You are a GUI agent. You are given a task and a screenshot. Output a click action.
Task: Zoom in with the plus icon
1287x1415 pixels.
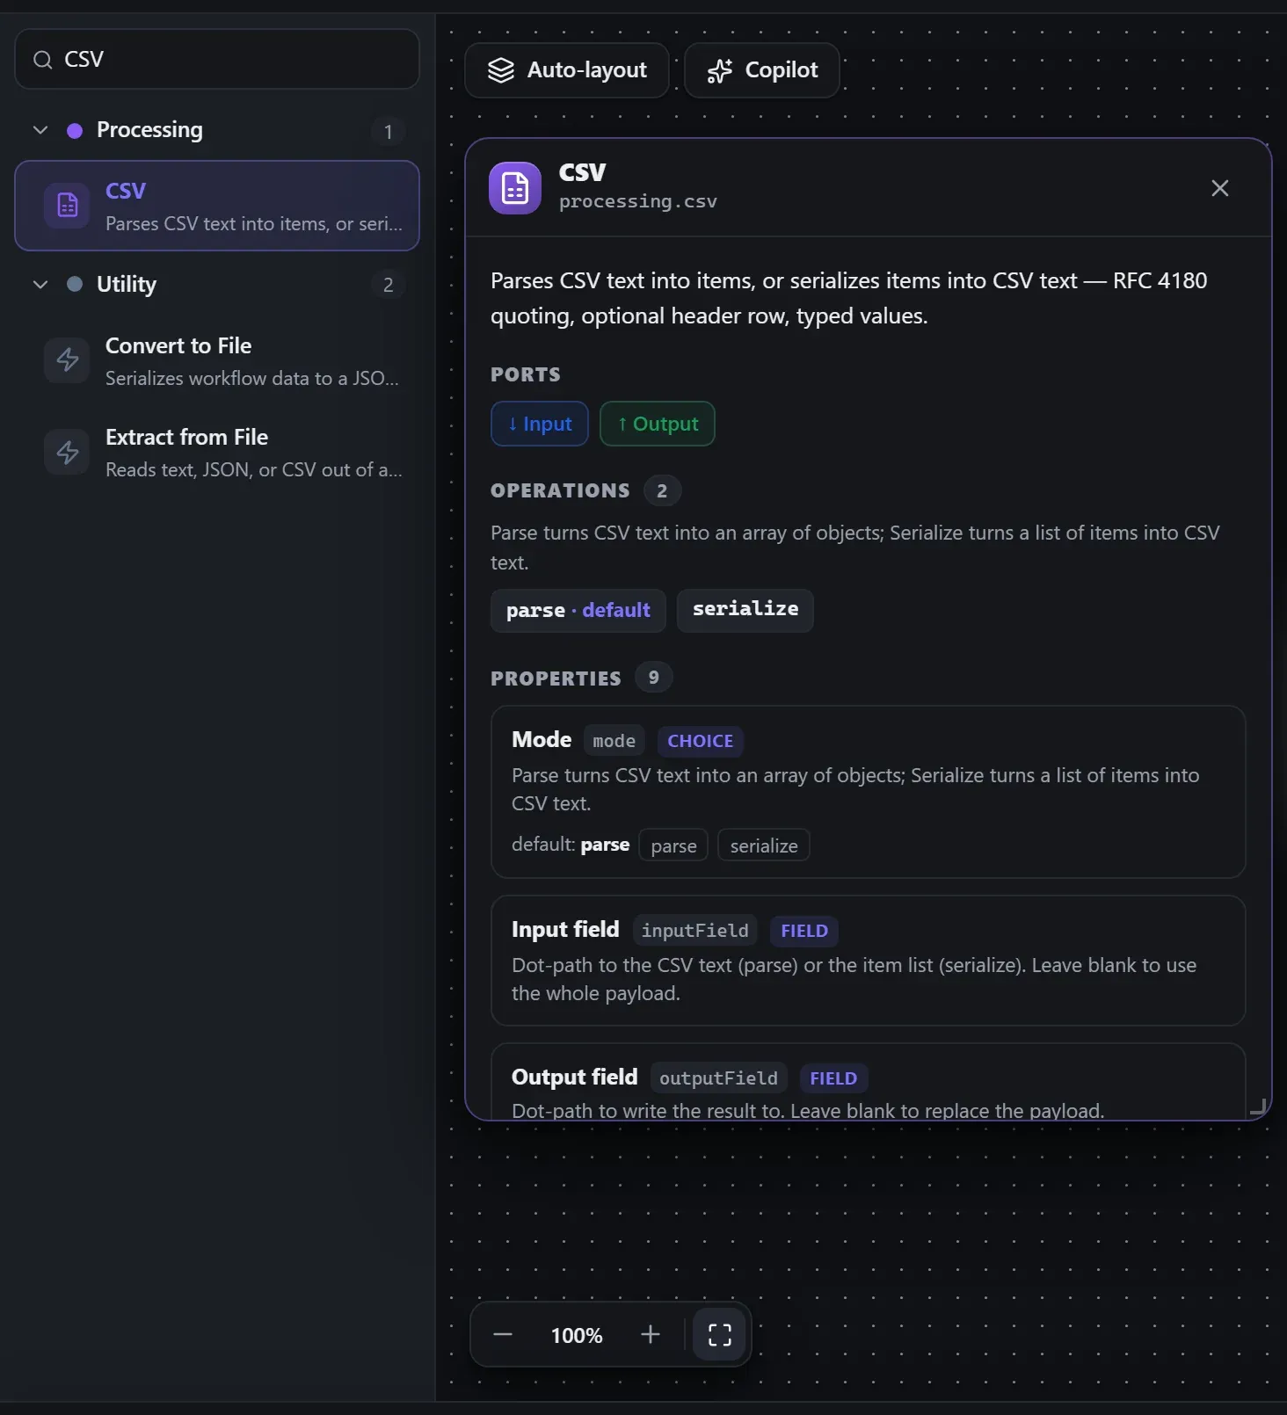[651, 1335]
